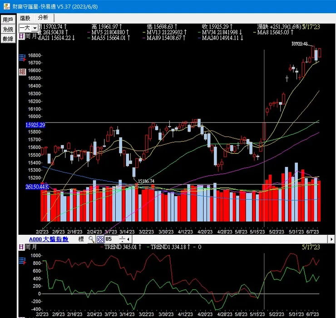
Task: Click the 85 bar count field
Action: click(111, 239)
